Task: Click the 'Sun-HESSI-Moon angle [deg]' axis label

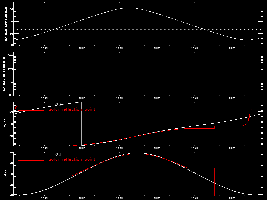Action: [4, 74]
